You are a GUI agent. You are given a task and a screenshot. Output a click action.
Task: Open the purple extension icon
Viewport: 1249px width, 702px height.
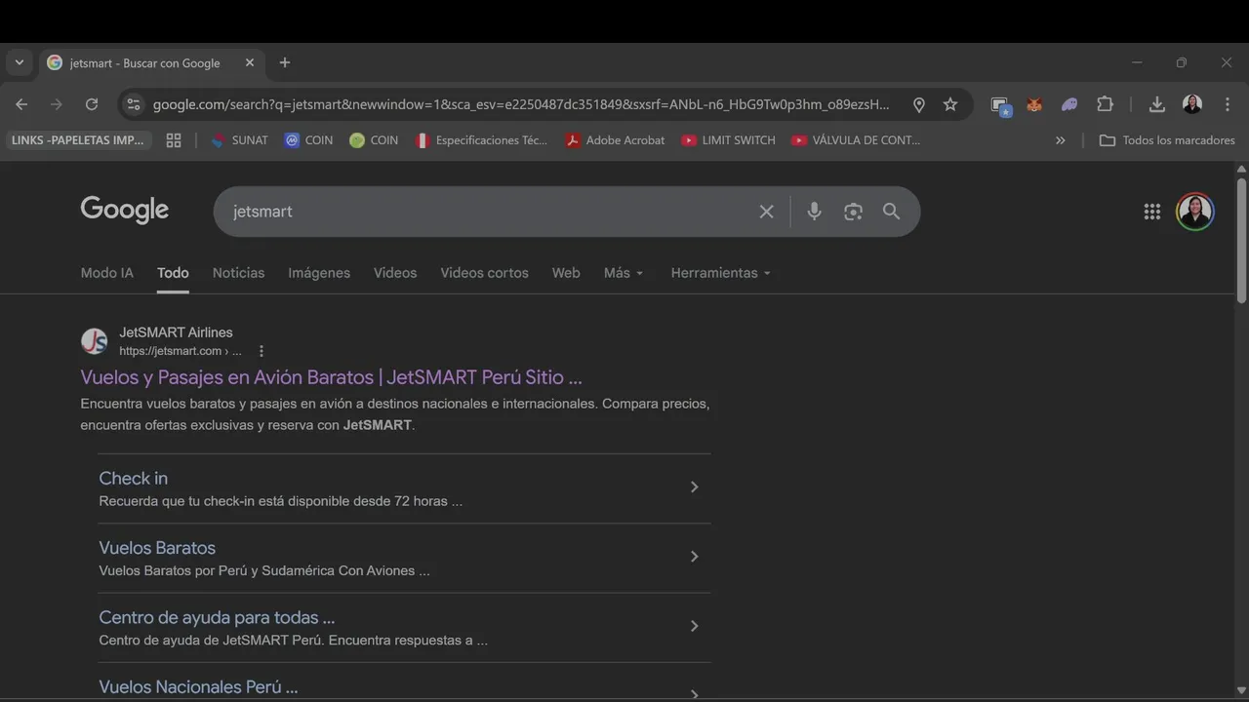tap(1069, 104)
